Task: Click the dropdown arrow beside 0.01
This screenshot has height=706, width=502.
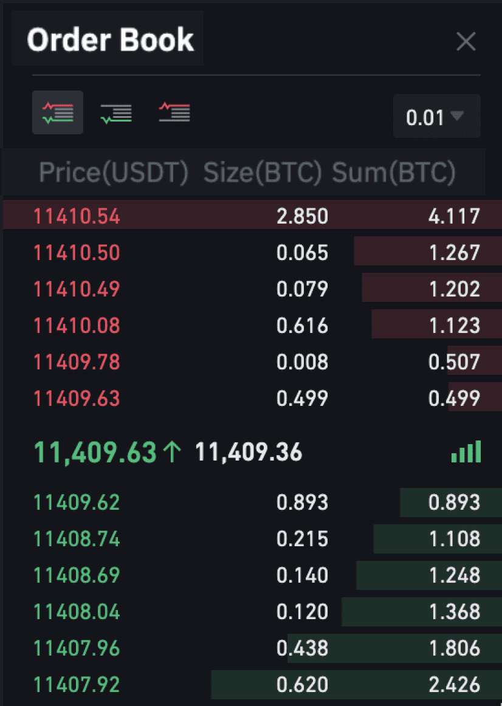Action: [x=457, y=115]
